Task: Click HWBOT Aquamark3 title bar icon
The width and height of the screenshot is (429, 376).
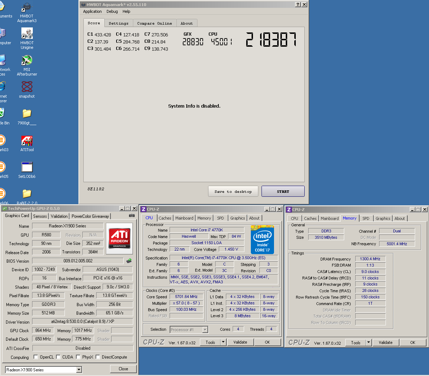Action: (x=83, y=5)
